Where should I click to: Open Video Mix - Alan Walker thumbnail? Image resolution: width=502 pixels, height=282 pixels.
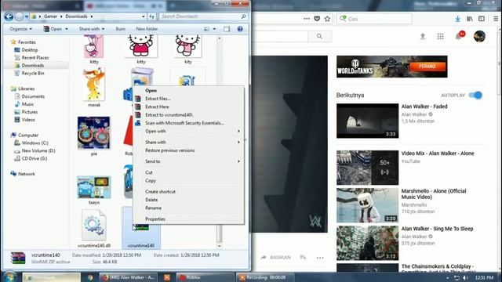coord(367,168)
